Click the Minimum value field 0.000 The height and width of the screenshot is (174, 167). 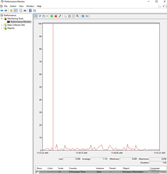(x=128, y=159)
